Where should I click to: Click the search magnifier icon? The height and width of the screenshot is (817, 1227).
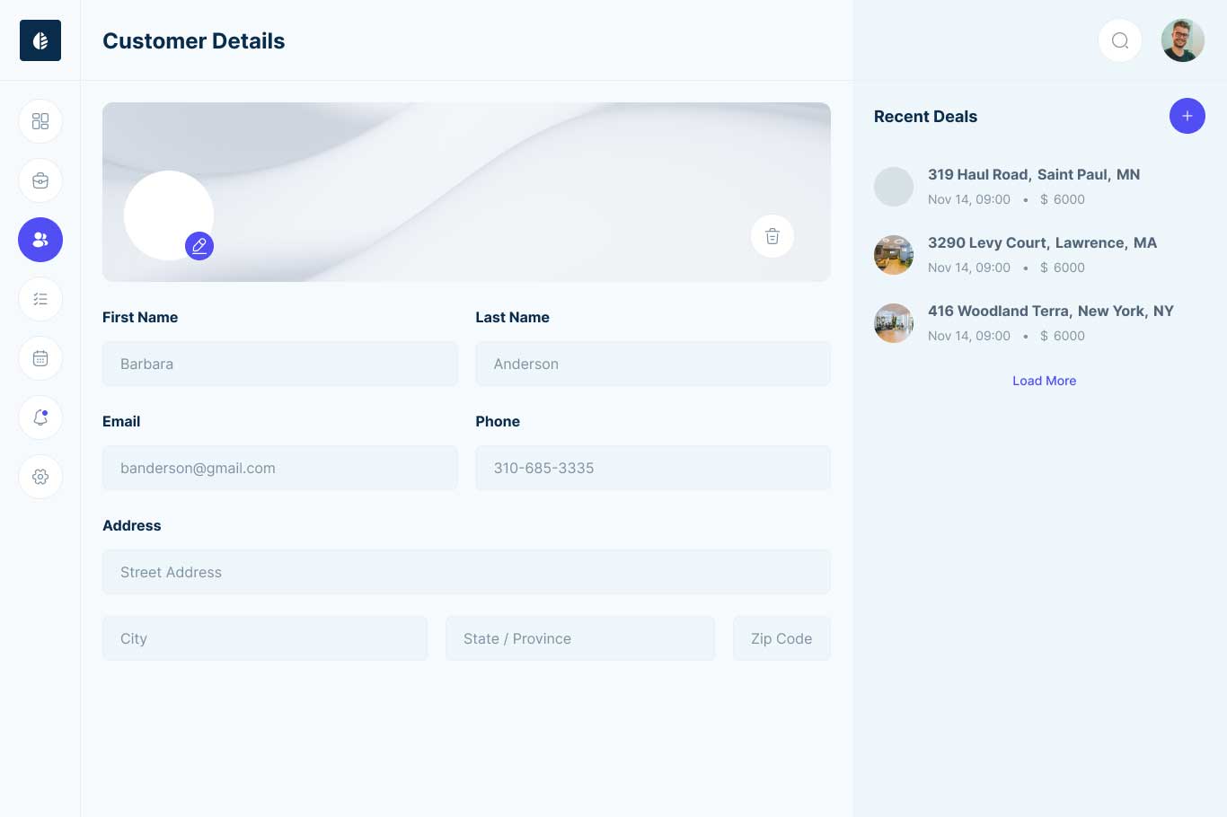coord(1120,40)
